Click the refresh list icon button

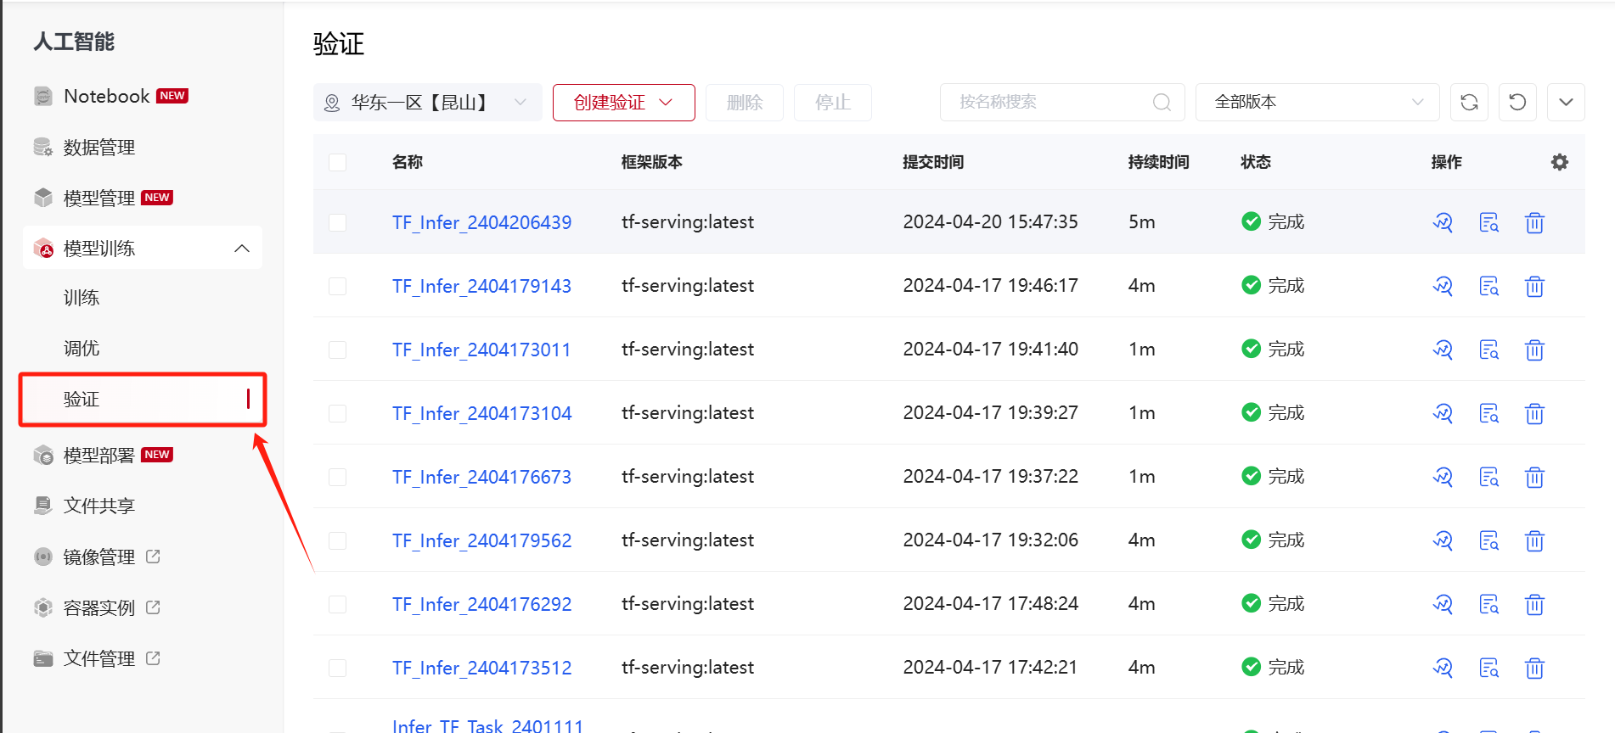pyautogui.click(x=1469, y=103)
